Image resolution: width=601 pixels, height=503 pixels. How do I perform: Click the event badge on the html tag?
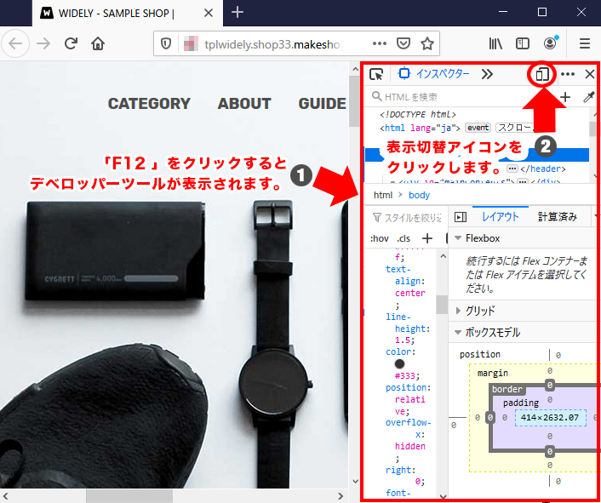click(x=478, y=128)
